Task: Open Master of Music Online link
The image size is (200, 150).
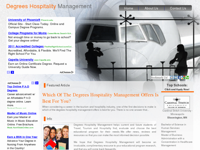Action: pos(22,113)
